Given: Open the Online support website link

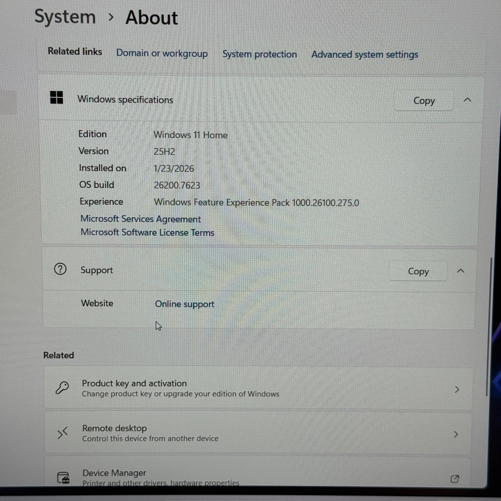Looking at the screenshot, I should [184, 304].
